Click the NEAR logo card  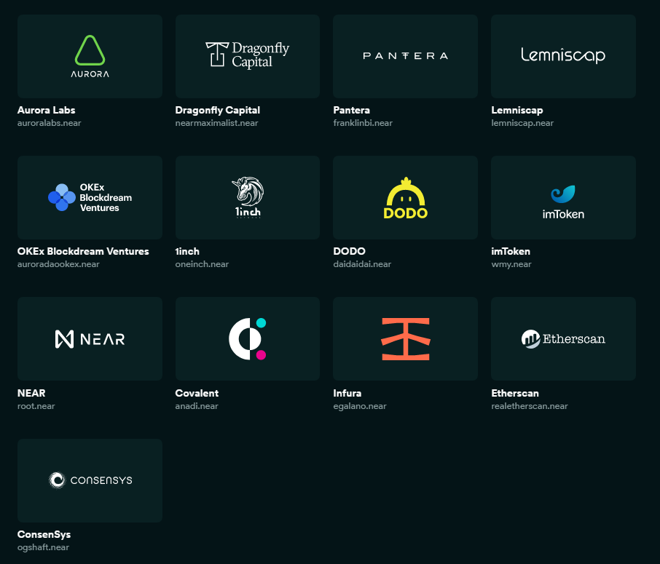90,339
